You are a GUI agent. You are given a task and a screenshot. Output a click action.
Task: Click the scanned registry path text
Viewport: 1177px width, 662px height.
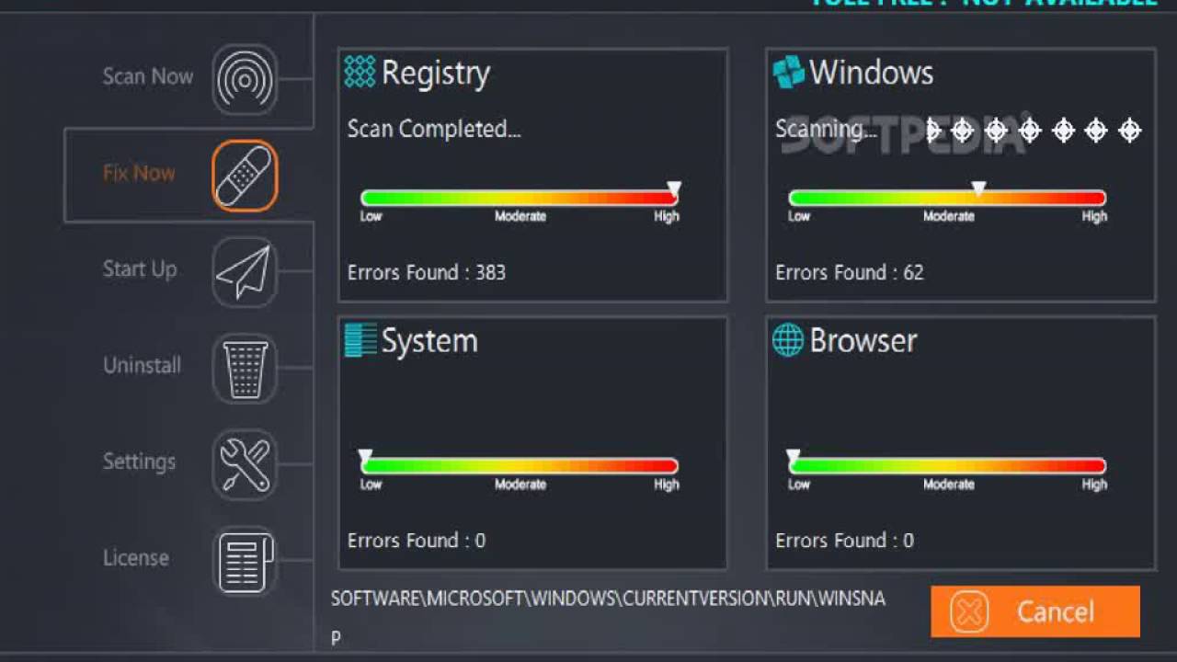608,617
